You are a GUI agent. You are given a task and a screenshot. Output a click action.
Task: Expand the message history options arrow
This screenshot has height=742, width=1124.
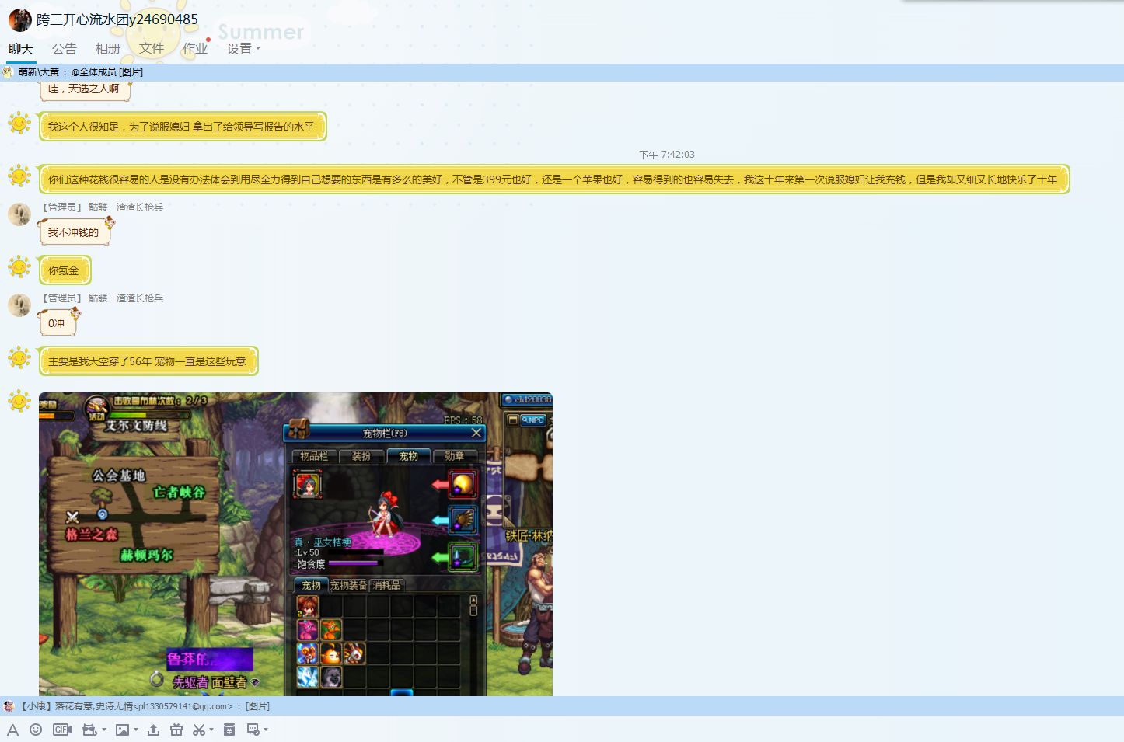tap(266, 730)
